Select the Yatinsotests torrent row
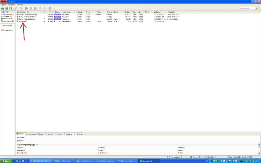Screen dimensions: 261x163 click(98, 21)
